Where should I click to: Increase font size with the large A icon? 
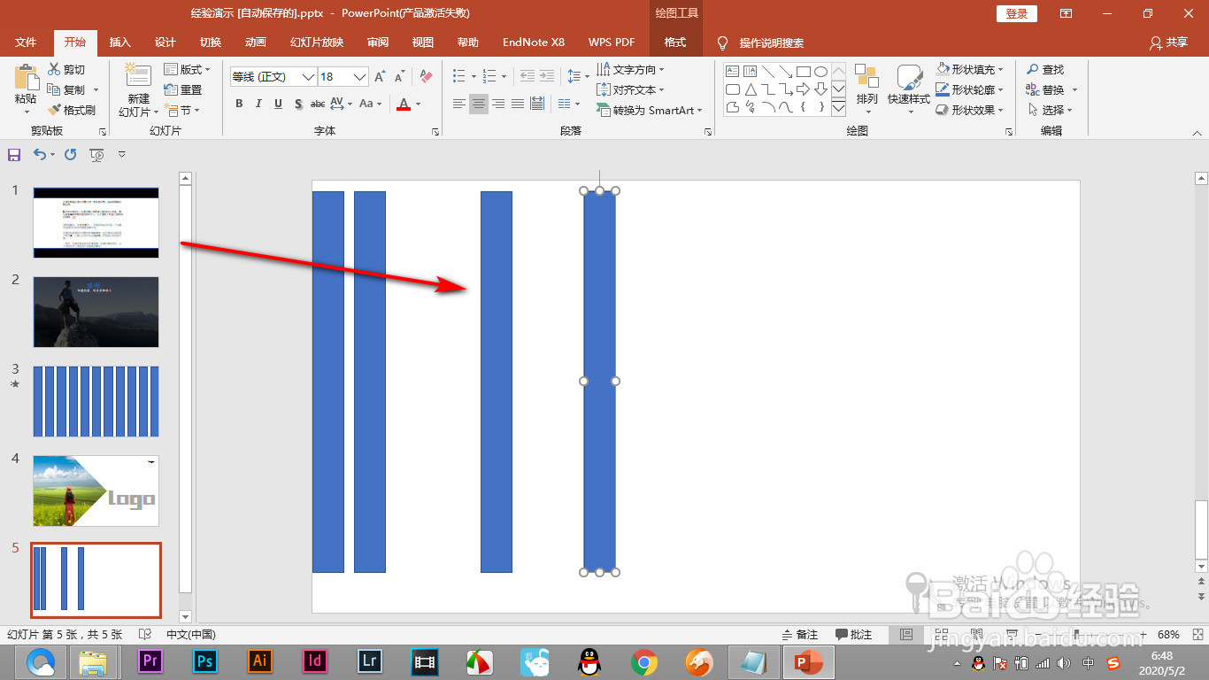click(x=380, y=77)
